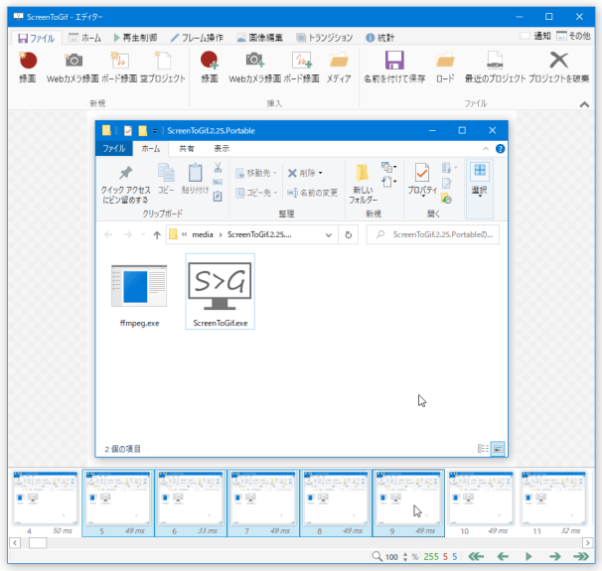Viewport: 602px width, 571px height.
Task: Click the frame list horizontal scrollbar thumb
Action: point(37,542)
